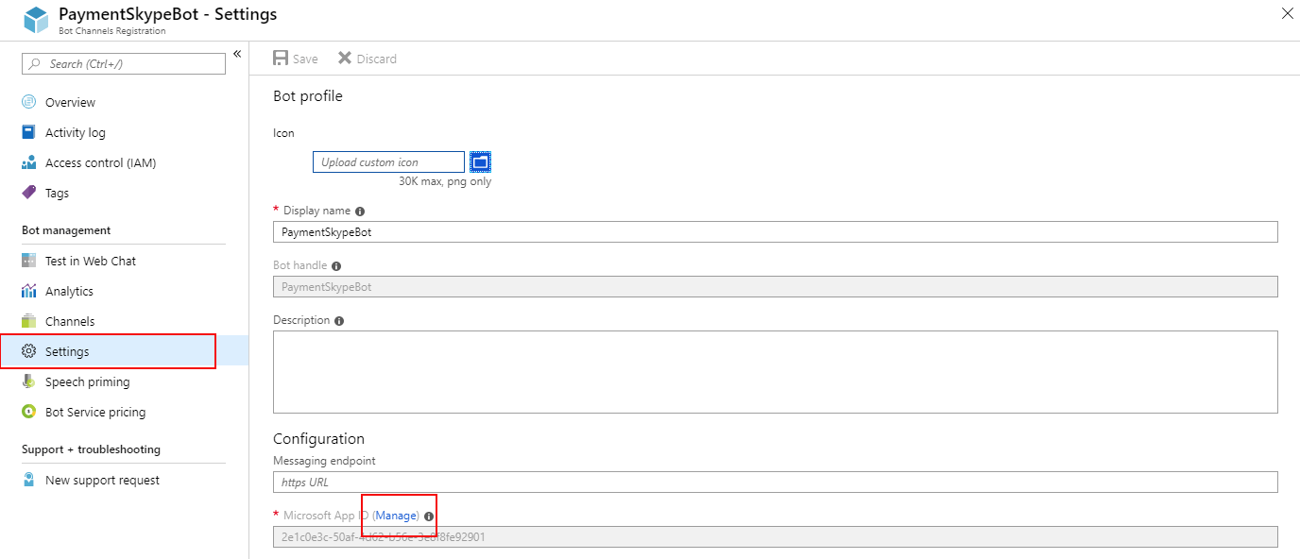Click the Discard X icon

click(345, 59)
